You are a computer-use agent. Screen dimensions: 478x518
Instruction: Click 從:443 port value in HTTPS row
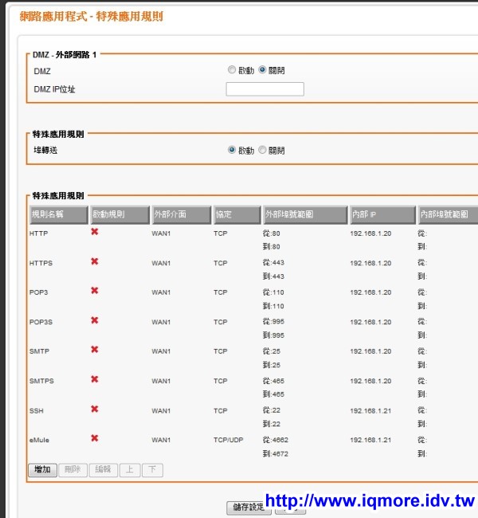[273, 263]
